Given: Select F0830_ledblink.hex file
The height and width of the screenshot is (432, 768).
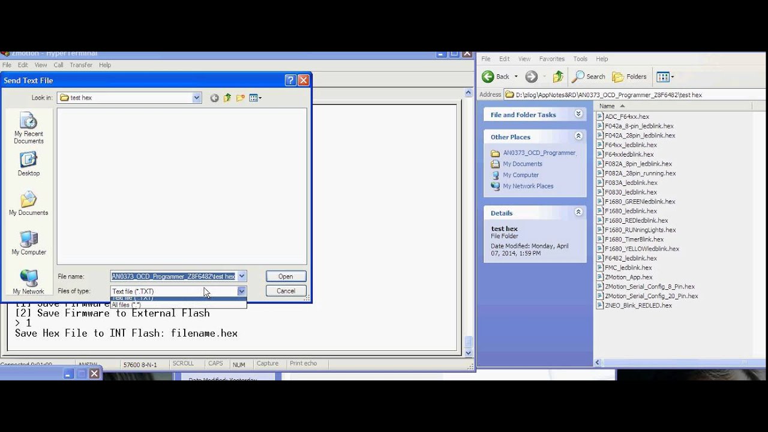Looking at the screenshot, I should (631, 192).
